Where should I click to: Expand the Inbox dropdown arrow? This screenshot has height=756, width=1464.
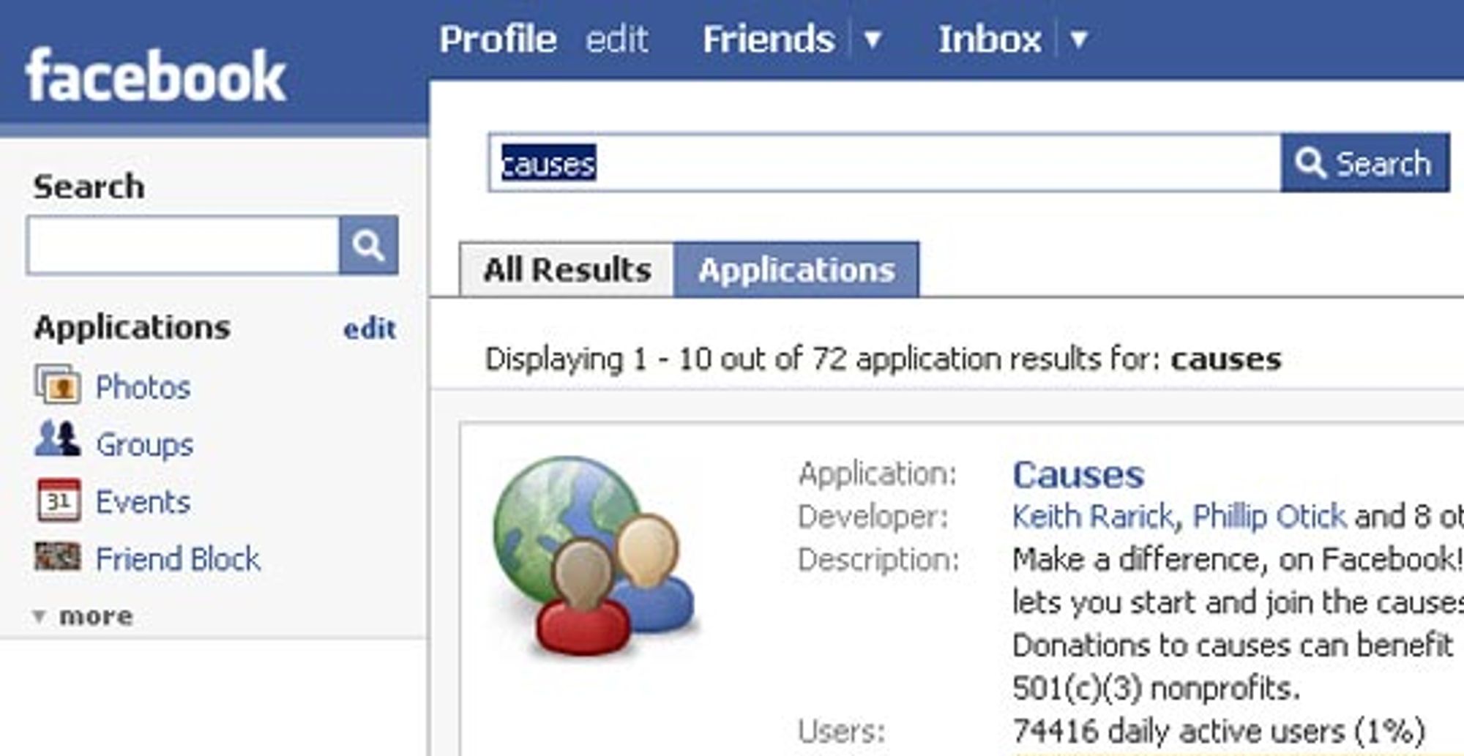(1079, 39)
